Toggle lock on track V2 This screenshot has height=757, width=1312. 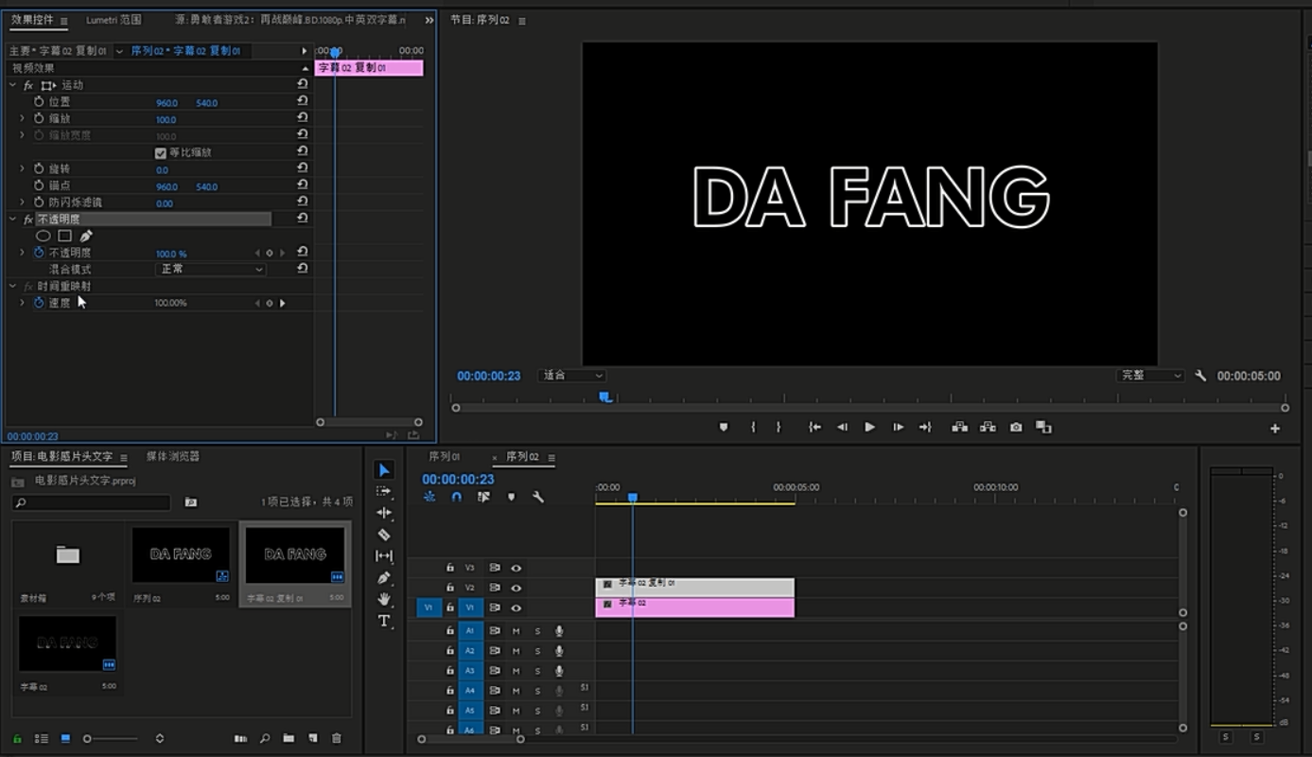coord(450,588)
